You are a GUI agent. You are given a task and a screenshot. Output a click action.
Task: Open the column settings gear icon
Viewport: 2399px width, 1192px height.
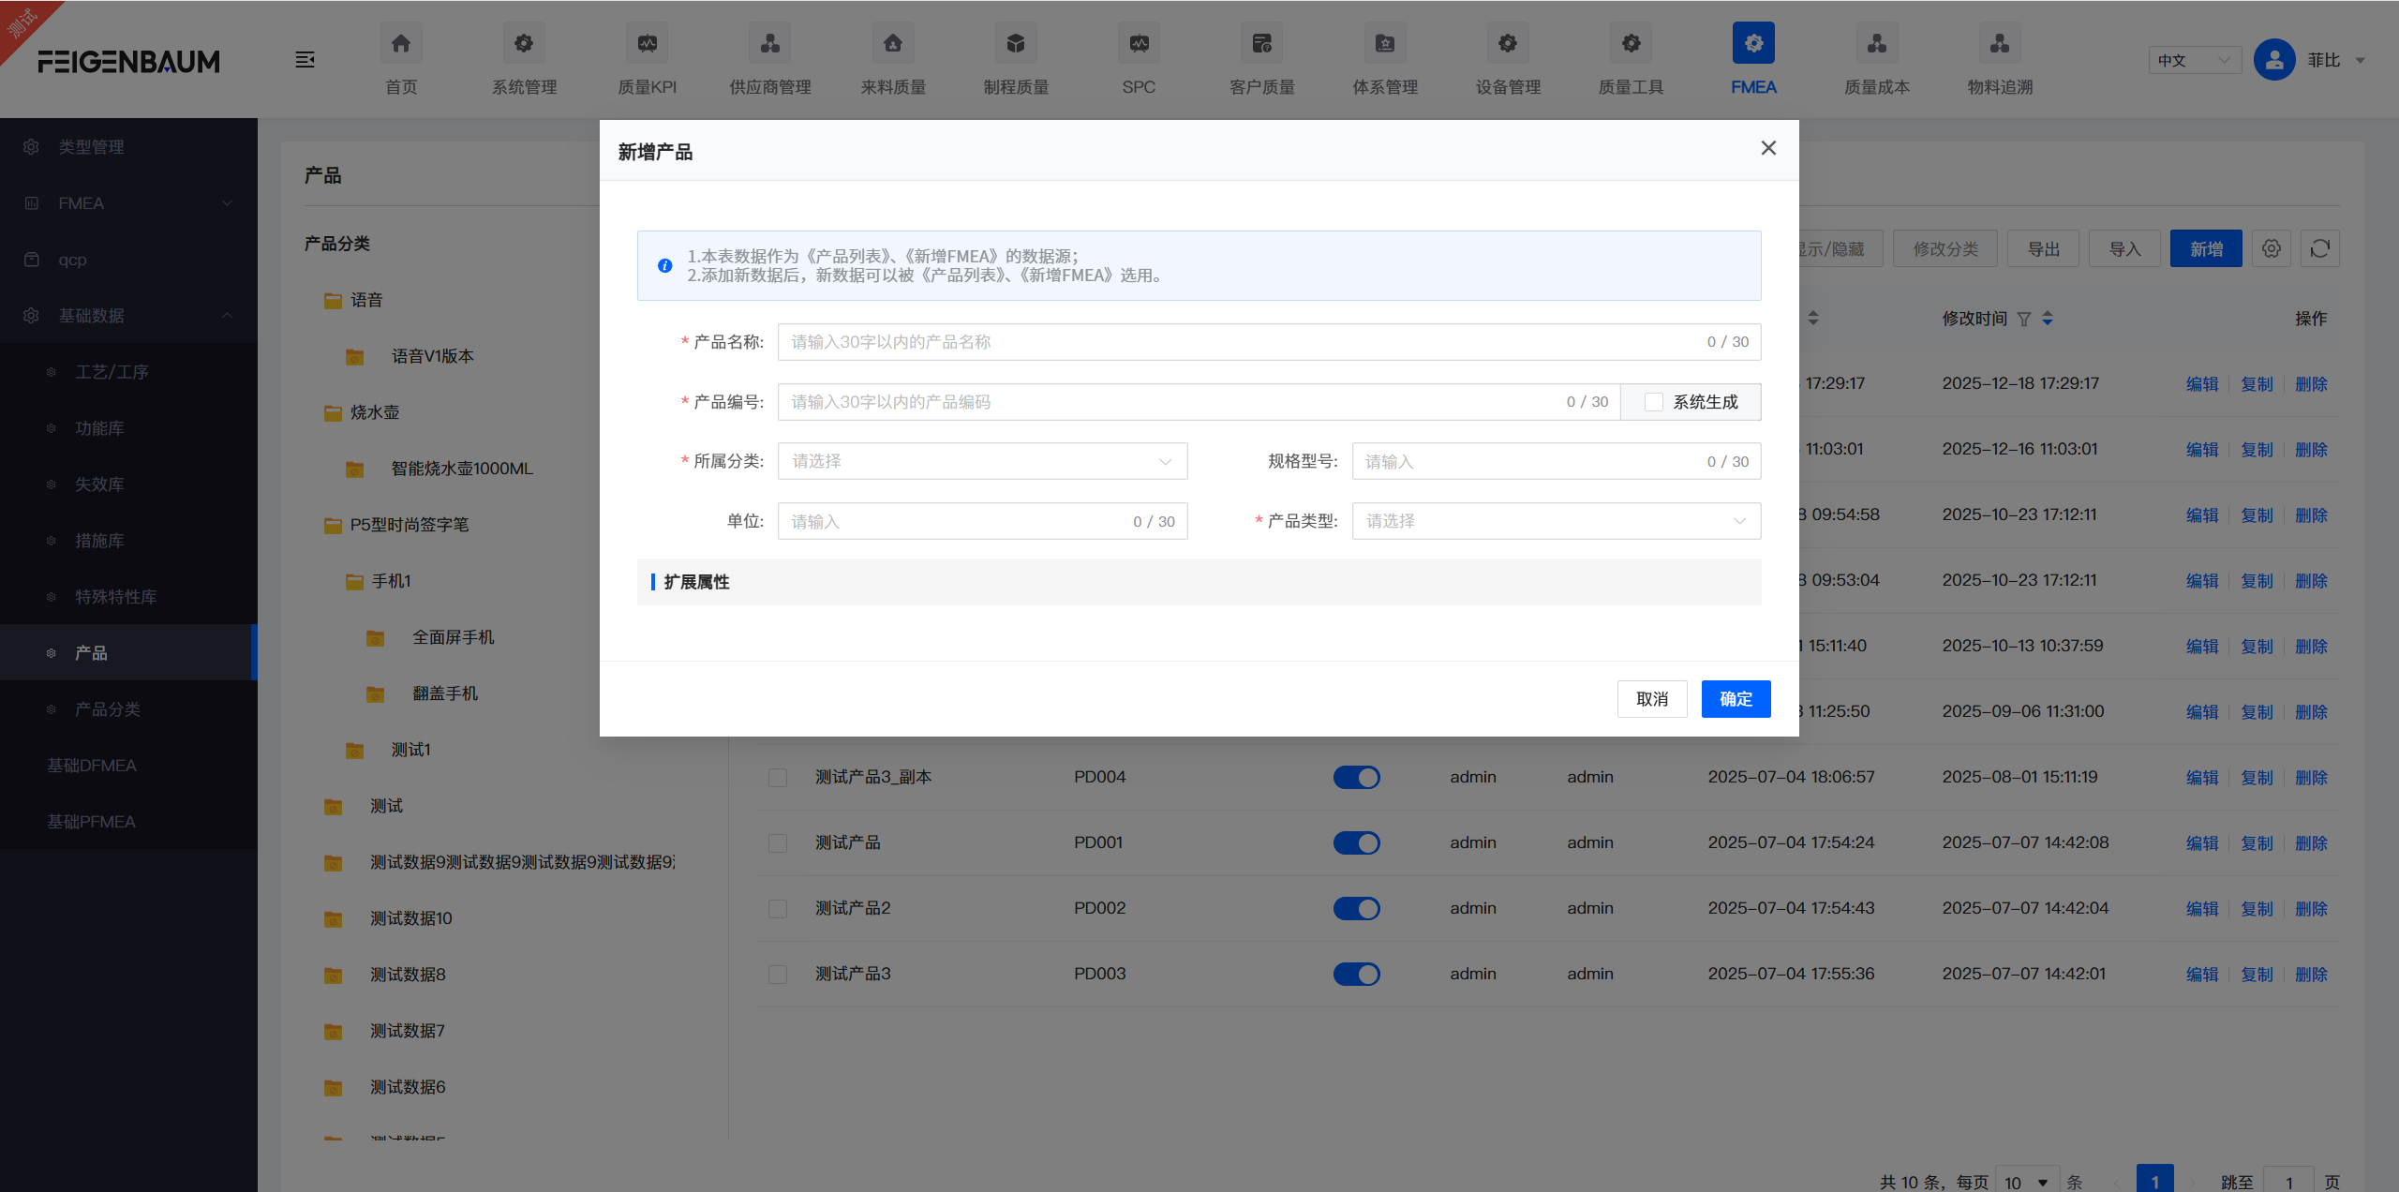(x=2271, y=248)
